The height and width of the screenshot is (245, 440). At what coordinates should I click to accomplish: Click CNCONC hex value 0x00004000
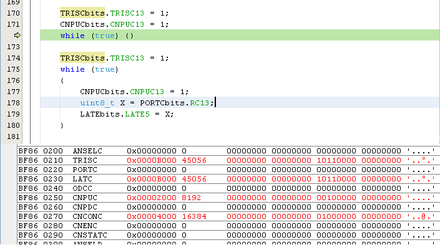point(152,216)
